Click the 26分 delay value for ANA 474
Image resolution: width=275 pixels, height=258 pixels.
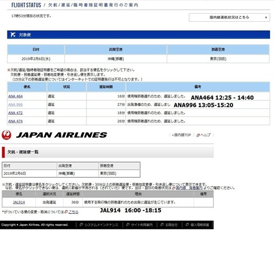[121, 121]
